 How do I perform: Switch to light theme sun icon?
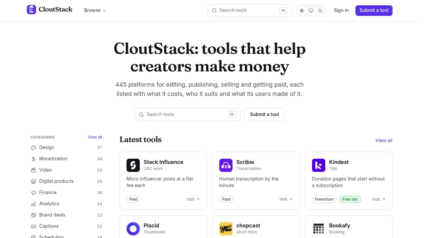pos(302,11)
